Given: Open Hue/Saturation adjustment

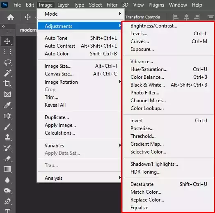Looking at the screenshot, I should pos(168,69).
